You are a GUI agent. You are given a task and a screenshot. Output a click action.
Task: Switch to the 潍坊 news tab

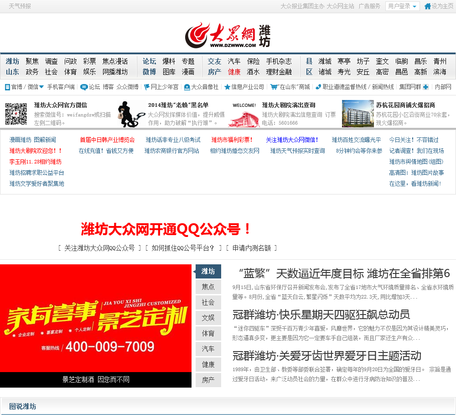click(x=208, y=272)
